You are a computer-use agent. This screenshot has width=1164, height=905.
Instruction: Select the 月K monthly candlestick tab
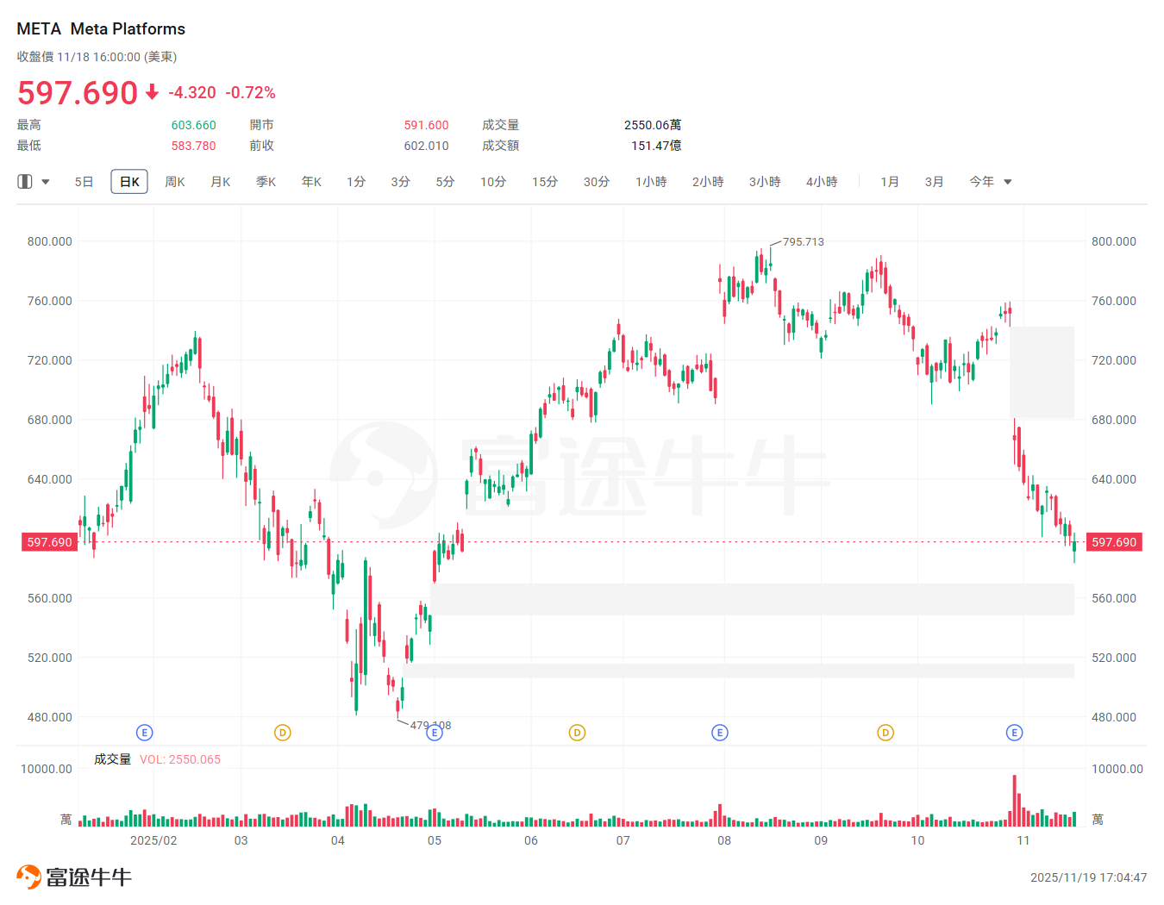click(x=221, y=182)
